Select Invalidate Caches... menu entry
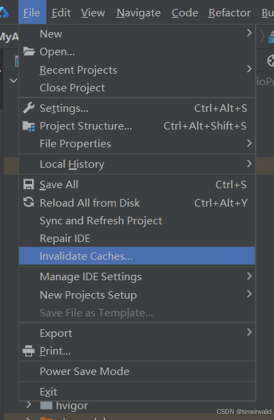 pyautogui.click(x=137, y=256)
